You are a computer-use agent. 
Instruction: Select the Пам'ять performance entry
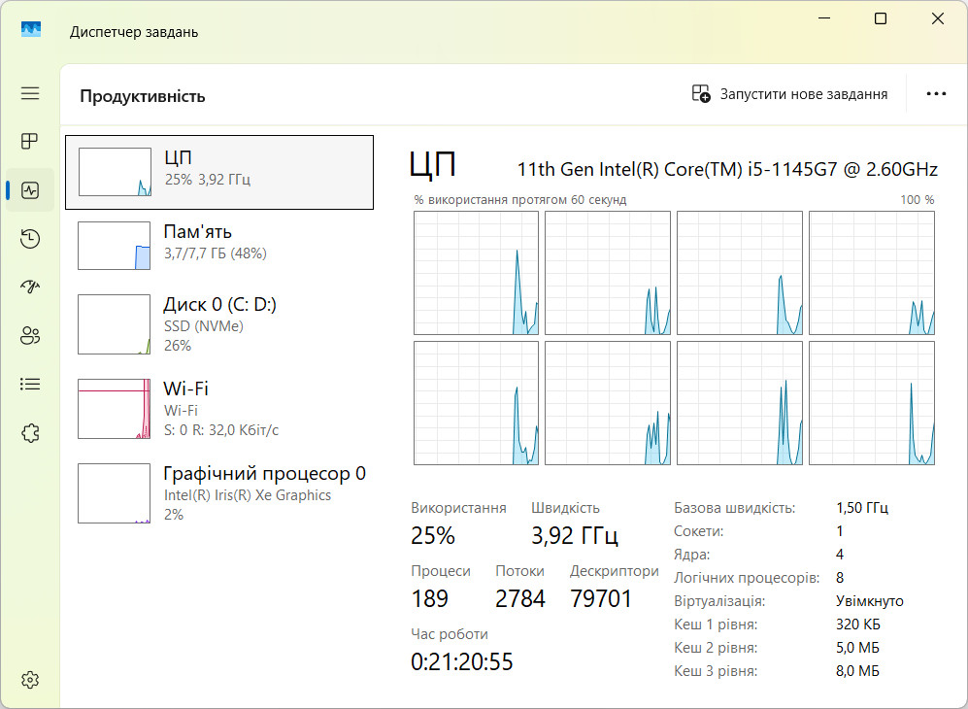(x=219, y=245)
